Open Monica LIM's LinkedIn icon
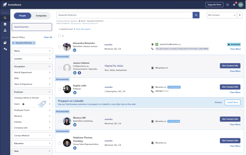 click(x=75, y=125)
